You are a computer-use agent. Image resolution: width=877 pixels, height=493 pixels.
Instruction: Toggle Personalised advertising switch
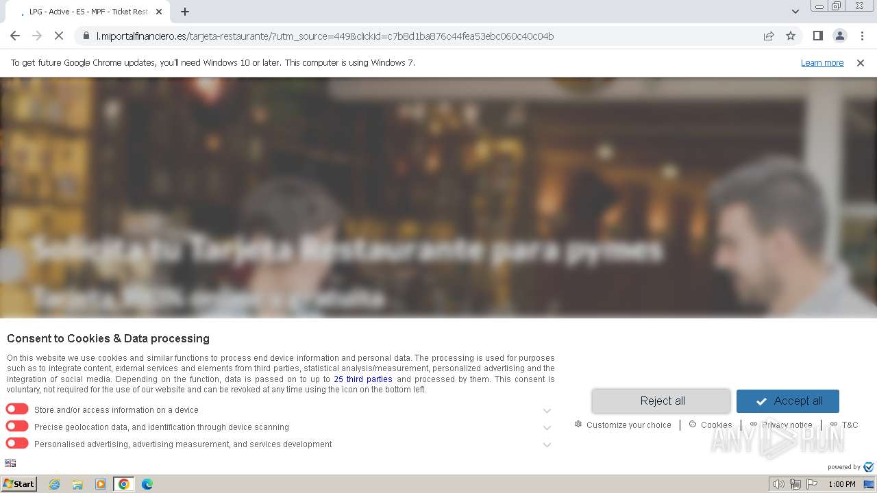point(17,444)
